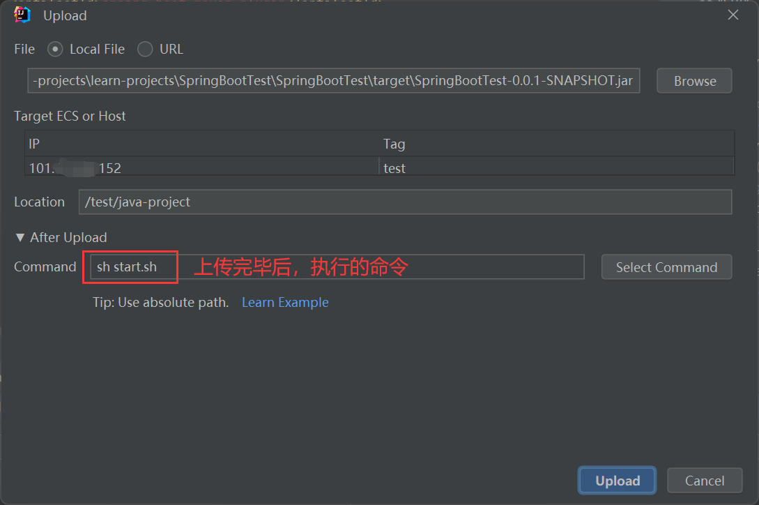Close the Upload dialog
This screenshot has height=505, width=759.
(x=733, y=14)
